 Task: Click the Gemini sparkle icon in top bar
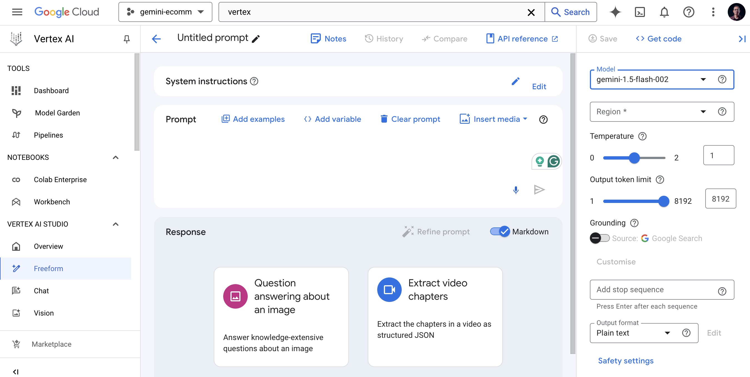tap(615, 12)
